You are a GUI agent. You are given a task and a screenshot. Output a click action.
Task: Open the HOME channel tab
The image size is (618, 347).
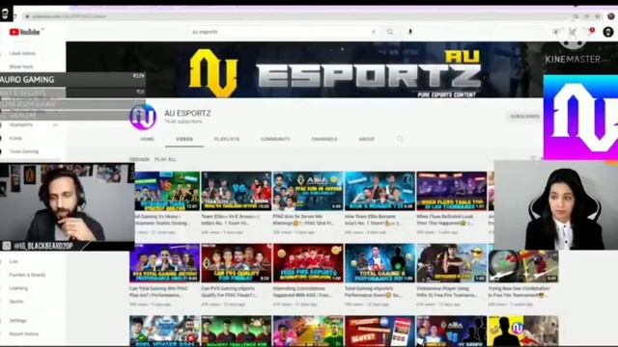pyautogui.click(x=147, y=139)
